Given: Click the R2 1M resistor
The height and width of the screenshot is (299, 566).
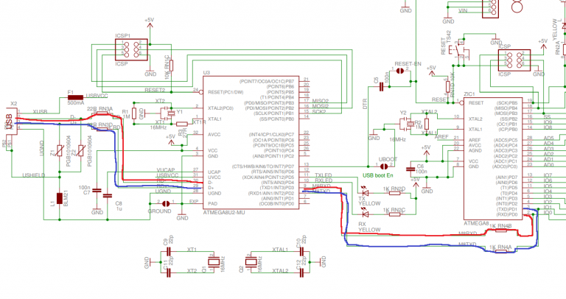Looking at the screenshot, I should [427, 124].
